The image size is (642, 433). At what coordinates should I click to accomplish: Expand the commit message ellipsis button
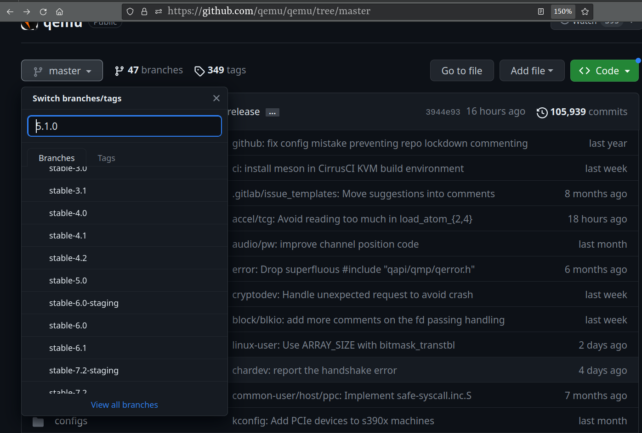(273, 112)
